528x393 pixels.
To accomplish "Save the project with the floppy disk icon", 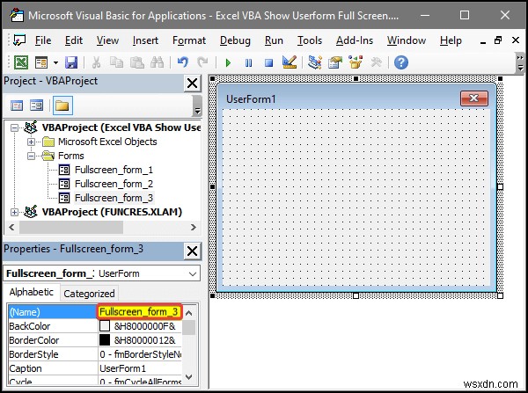I will (71, 62).
